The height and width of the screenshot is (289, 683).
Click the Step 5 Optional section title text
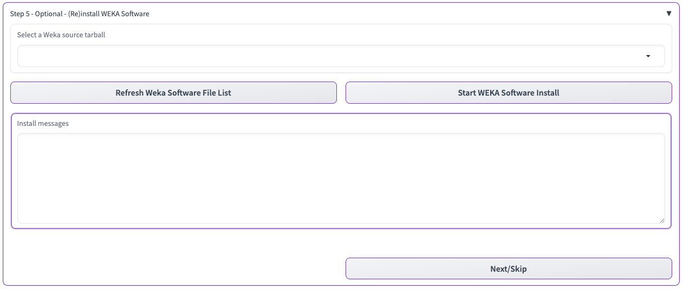[80, 14]
